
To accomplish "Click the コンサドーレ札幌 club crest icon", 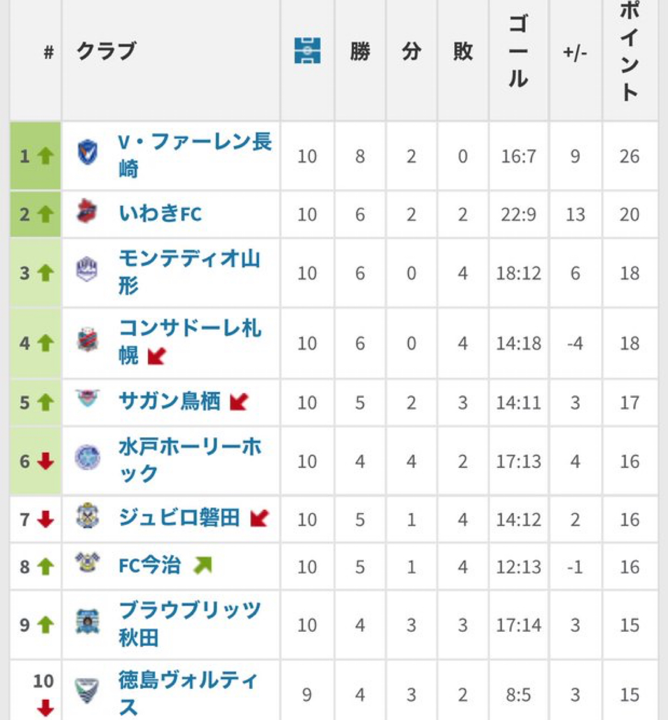I will pos(87,340).
